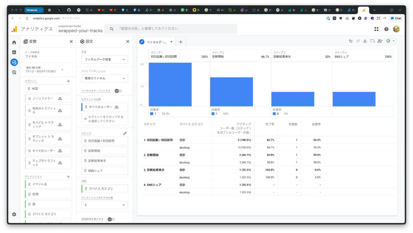Open the GitHub pinned browser tab
This screenshot has height=233, width=413.
click(x=69, y=10)
